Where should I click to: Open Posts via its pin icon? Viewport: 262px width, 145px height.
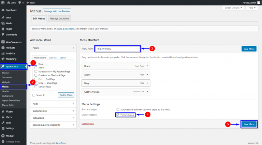tap(3, 17)
